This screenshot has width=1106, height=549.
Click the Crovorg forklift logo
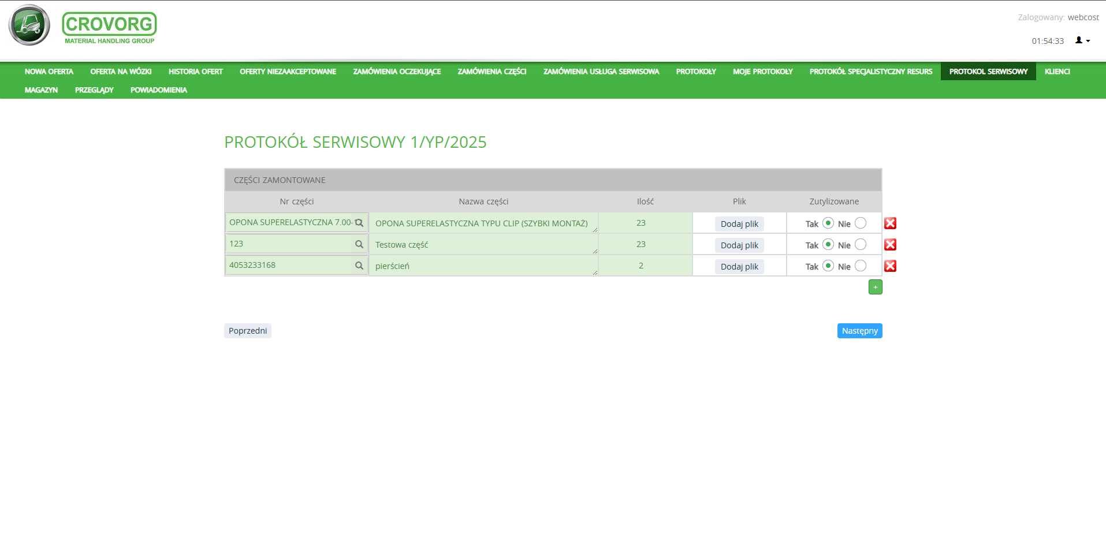click(x=29, y=25)
